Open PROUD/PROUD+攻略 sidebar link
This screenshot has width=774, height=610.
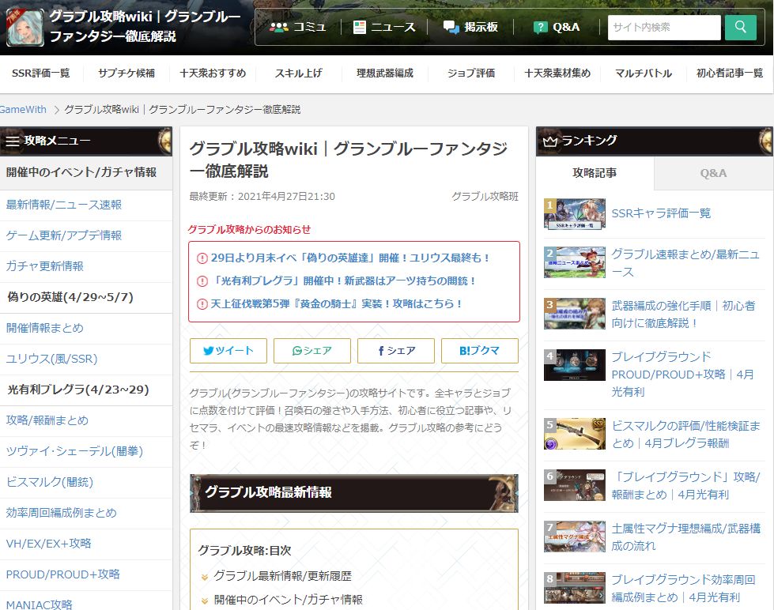pyautogui.click(x=62, y=574)
